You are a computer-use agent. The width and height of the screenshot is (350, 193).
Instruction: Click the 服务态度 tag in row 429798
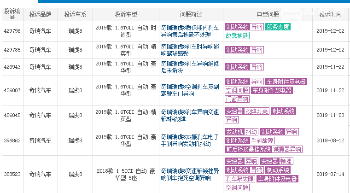(x=278, y=27)
